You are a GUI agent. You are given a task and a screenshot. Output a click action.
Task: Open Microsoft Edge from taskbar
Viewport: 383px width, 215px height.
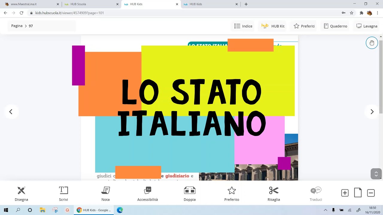[x=120, y=210]
